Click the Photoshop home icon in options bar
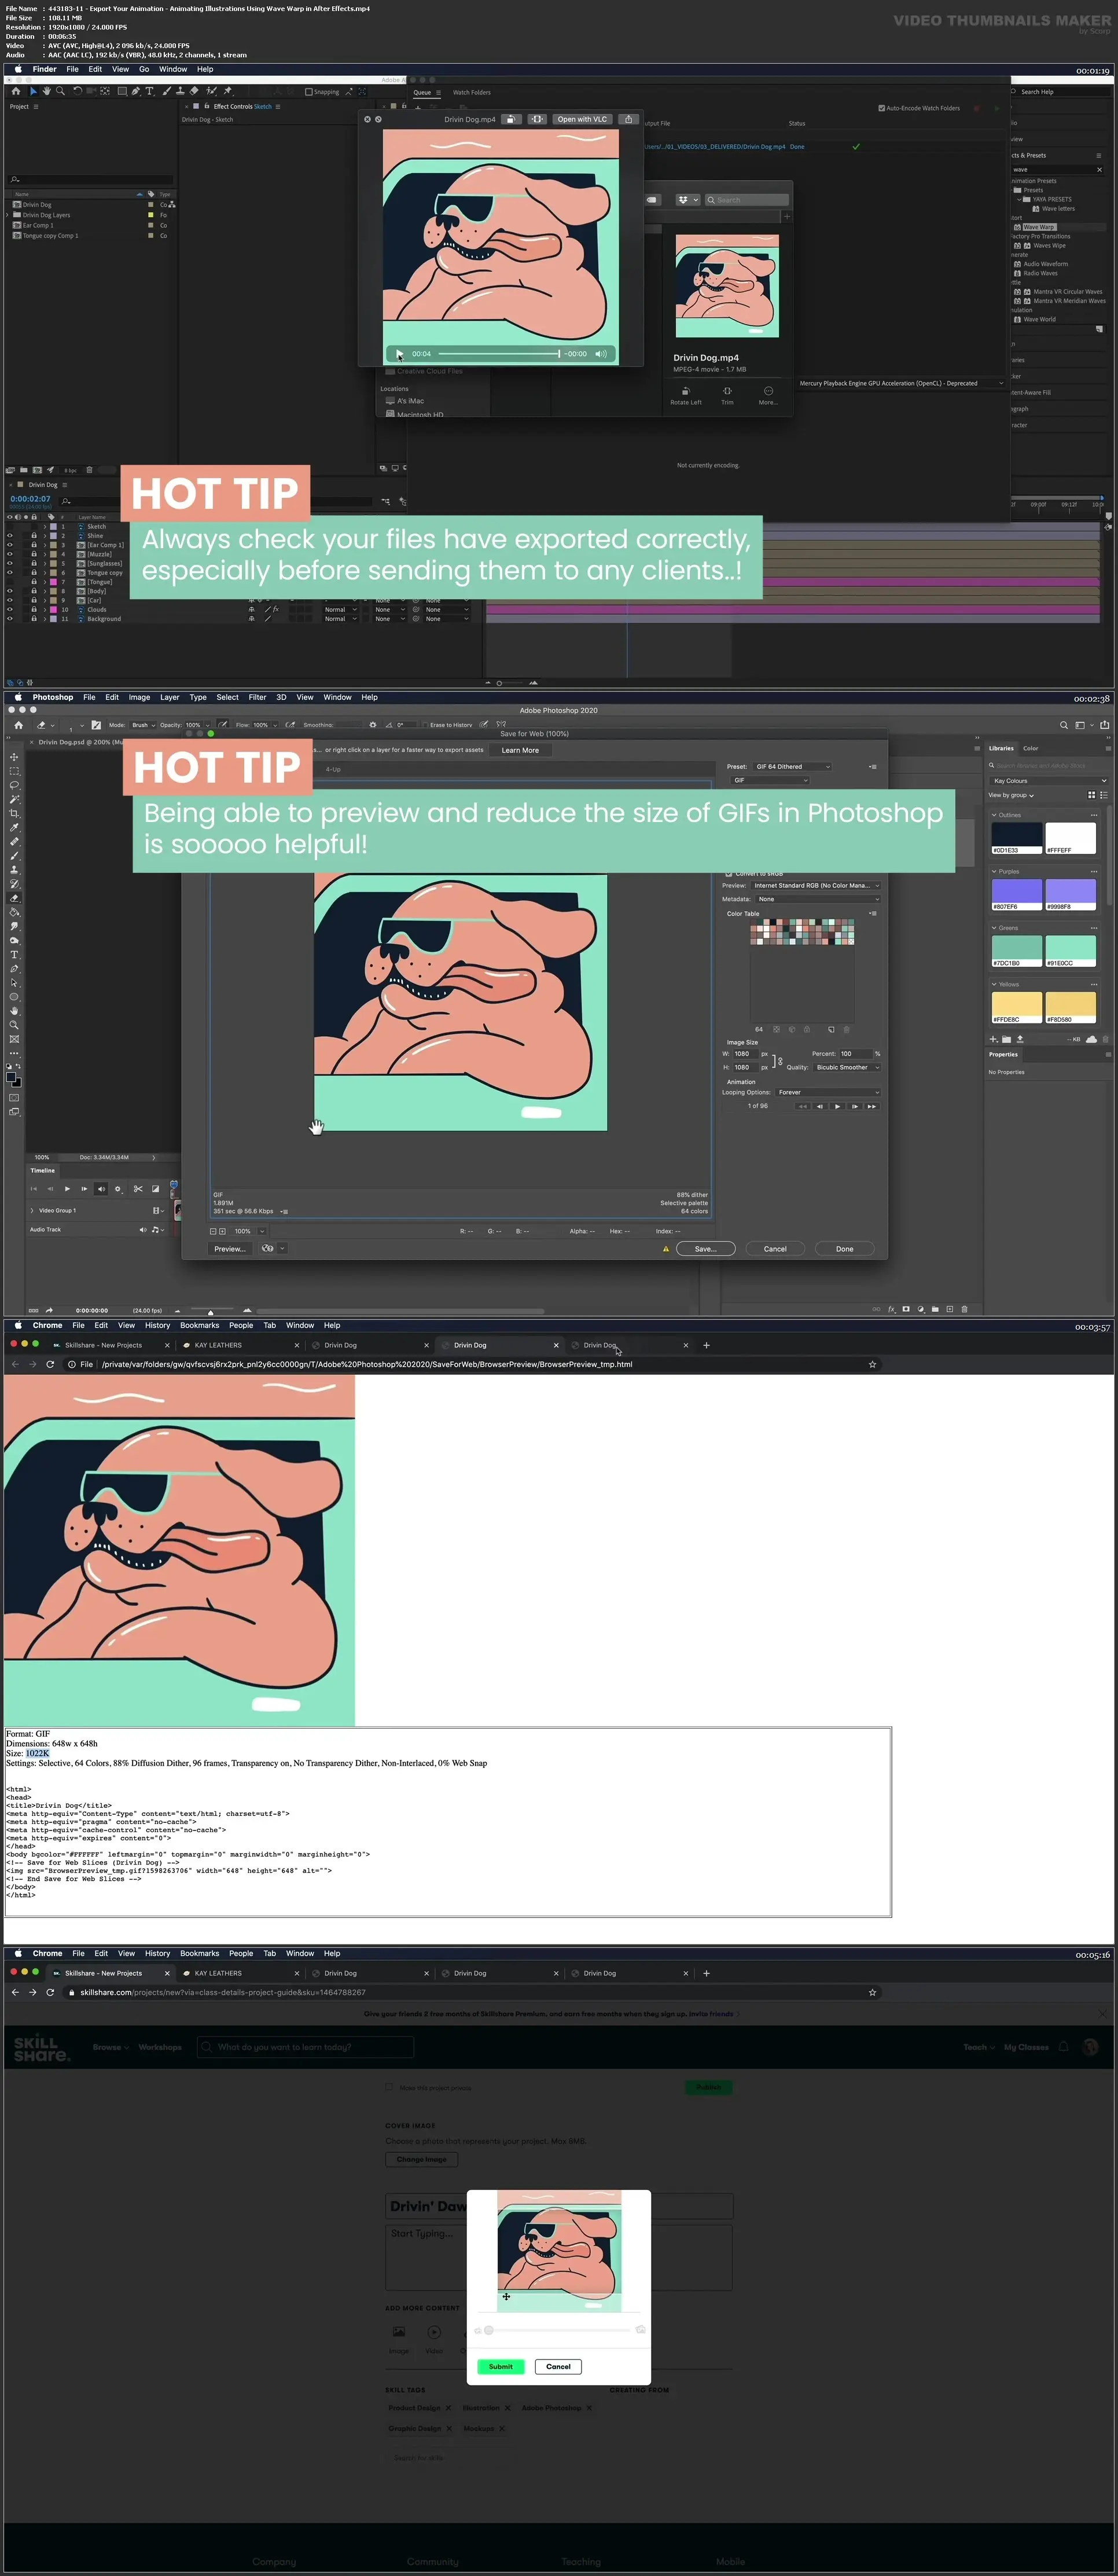Screen dimensions: 1118x2576 coord(18,725)
